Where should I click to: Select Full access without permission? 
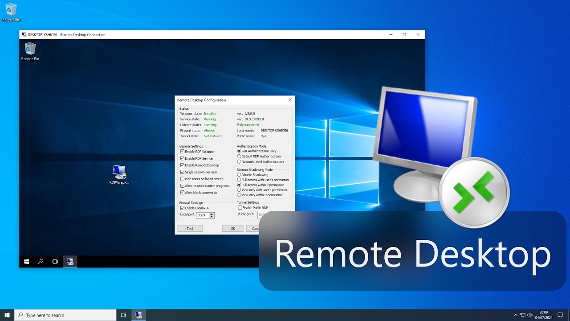[239, 185]
